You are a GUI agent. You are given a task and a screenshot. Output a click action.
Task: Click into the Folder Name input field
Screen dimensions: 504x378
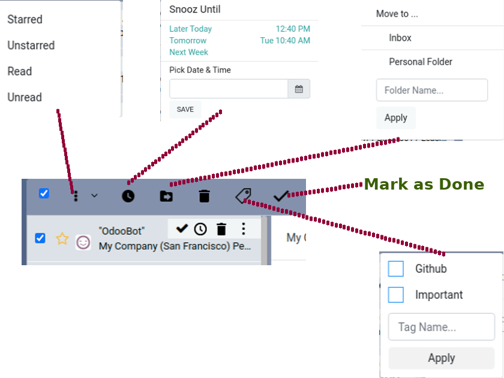(431, 91)
